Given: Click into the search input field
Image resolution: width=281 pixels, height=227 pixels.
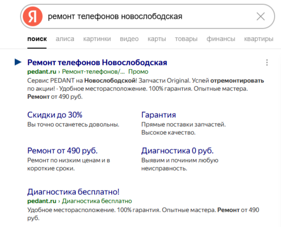Looking at the screenshot, I should [147, 17].
